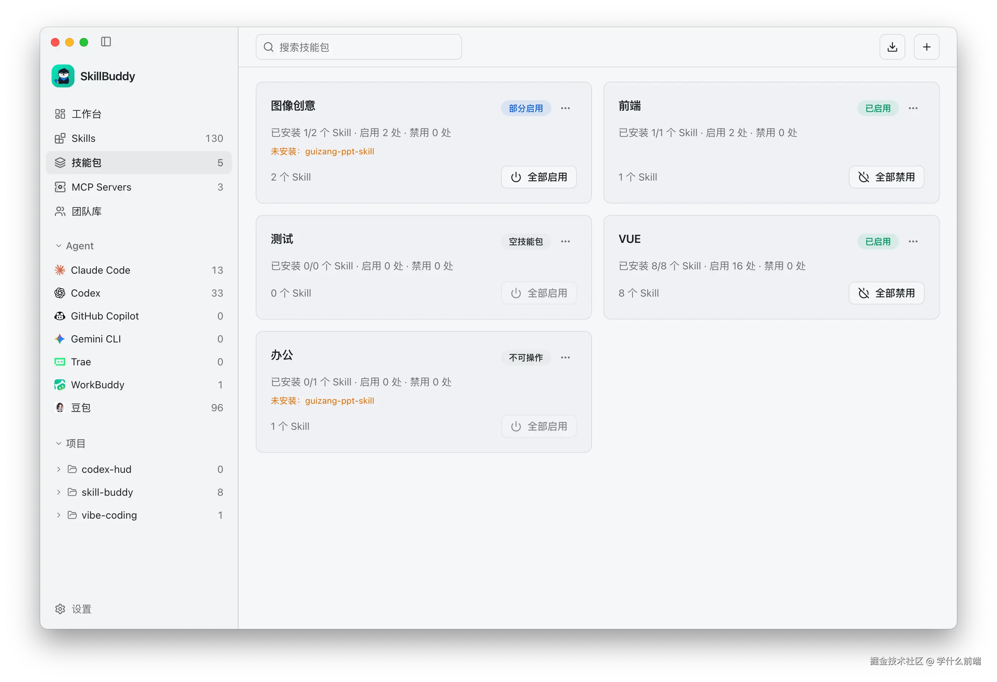Image resolution: width=997 pixels, height=682 pixels.
Task: Click the search magnifier icon
Action: click(269, 47)
